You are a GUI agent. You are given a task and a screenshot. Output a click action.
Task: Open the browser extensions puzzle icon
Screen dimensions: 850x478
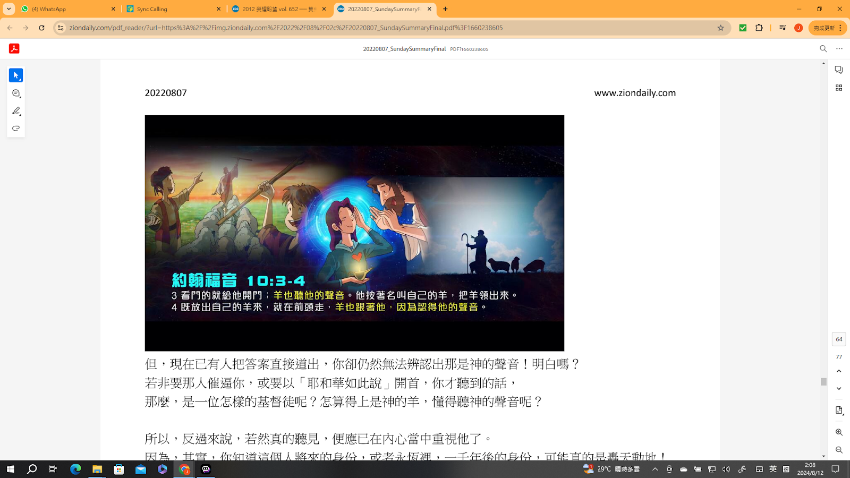[759, 28]
